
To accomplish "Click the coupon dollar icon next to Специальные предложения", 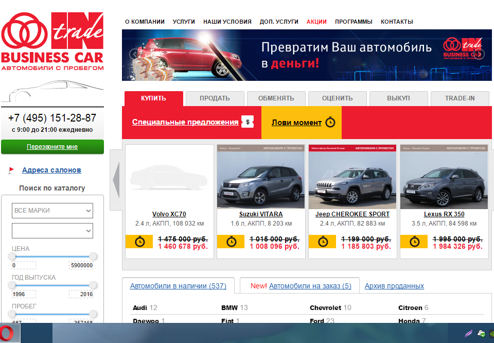I will click(248, 122).
